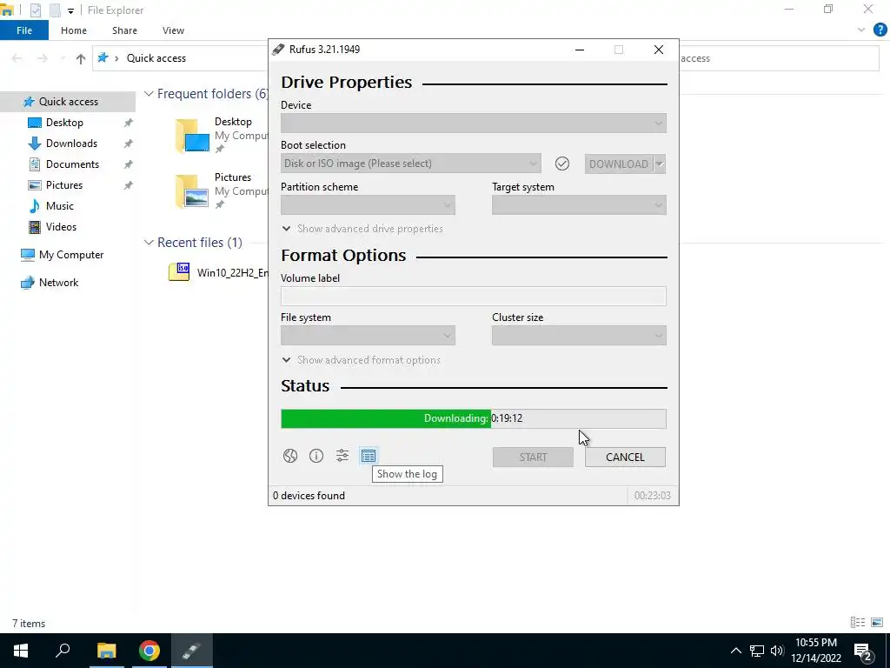
Task: Open Desktop in the navigation pane
Action: point(64,123)
